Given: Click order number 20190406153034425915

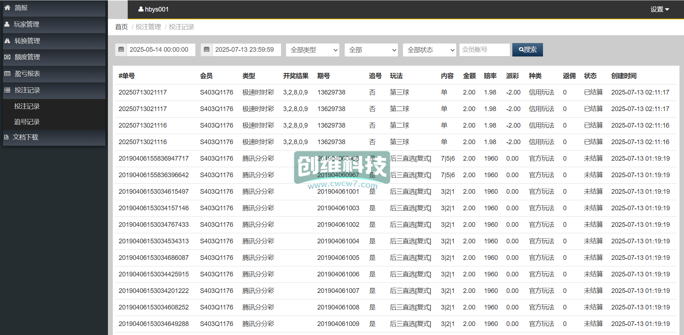Looking at the screenshot, I should 154,274.
